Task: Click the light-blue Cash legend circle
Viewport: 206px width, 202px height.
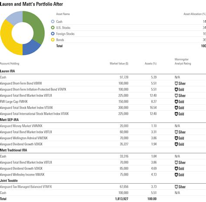Action: click(53, 21)
